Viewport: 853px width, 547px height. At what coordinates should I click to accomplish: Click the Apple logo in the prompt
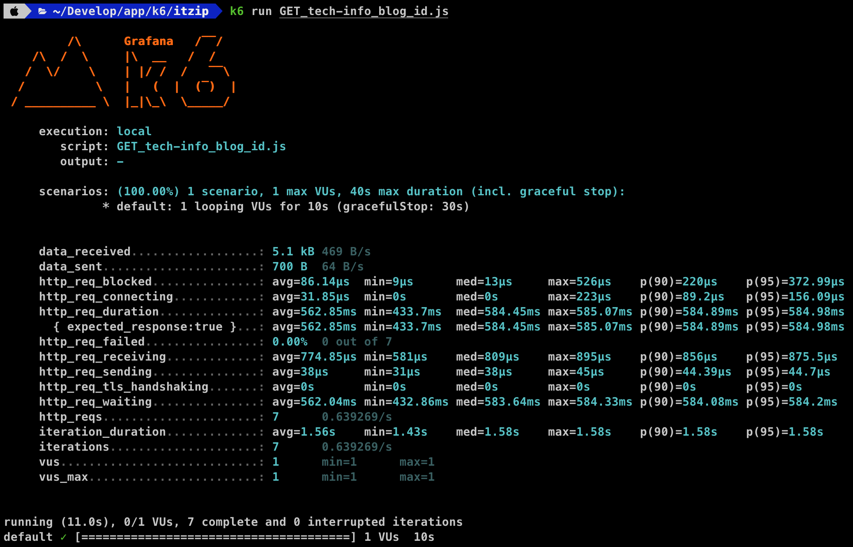(x=14, y=11)
